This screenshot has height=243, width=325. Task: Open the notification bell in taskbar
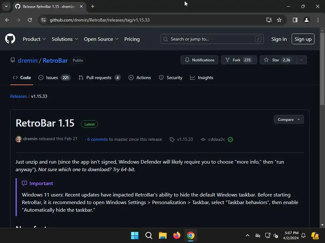303,235
